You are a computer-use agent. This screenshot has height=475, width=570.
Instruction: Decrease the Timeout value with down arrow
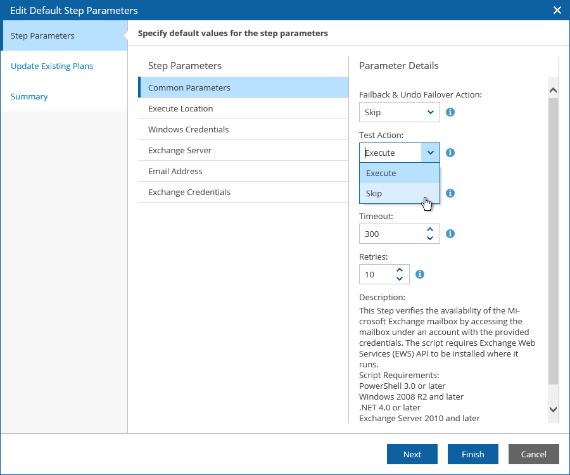430,238
